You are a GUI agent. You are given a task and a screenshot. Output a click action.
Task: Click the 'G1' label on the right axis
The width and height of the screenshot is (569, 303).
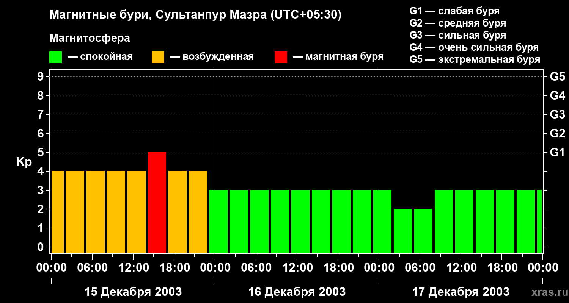558,152
